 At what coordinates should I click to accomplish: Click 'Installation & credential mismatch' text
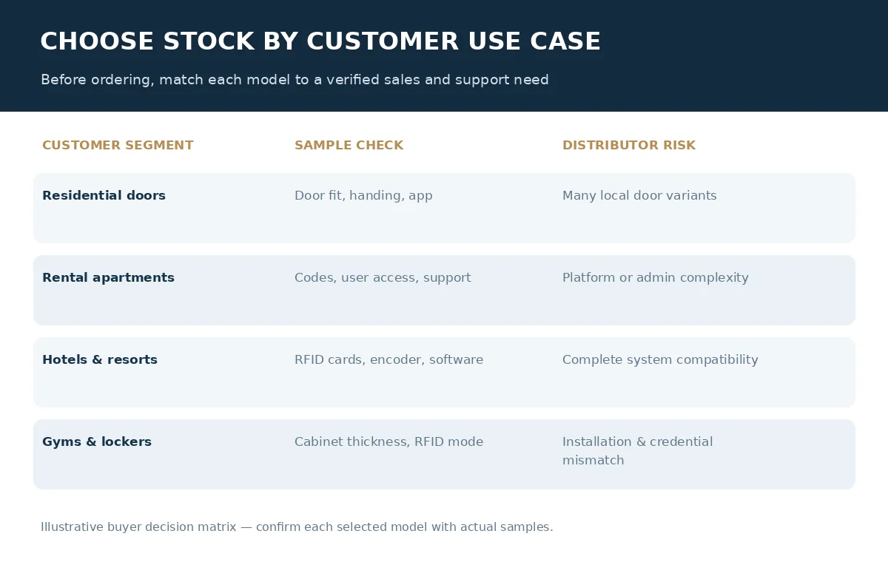click(637, 451)
